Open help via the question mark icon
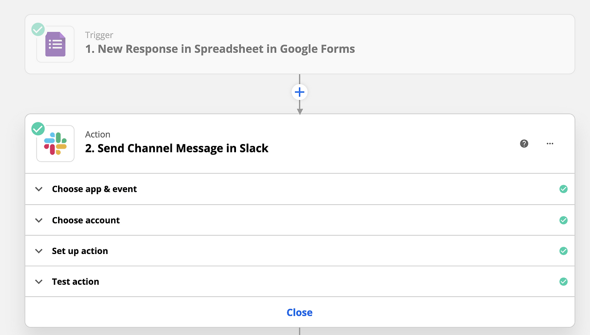 (x=524, y=144)
